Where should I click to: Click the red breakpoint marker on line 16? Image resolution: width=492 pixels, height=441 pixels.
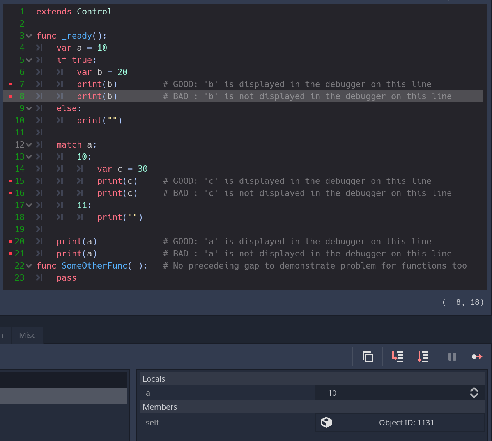[x=11, y=193]
